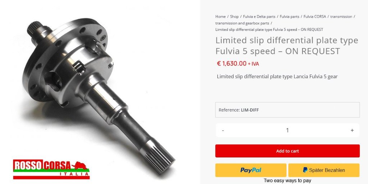Image resolution: width=368 pixels, height=184 pixels.
Task: Open the Shop breadcrumb link
Action: (234, 16)
